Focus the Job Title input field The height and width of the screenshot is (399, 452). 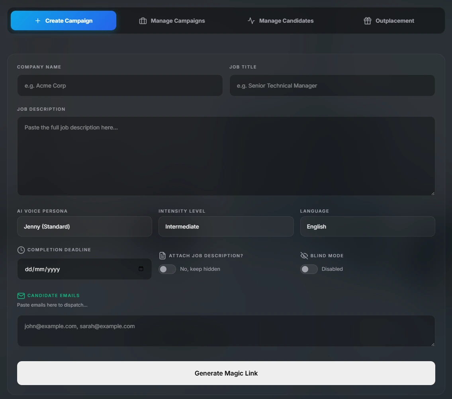pos(332,86)
